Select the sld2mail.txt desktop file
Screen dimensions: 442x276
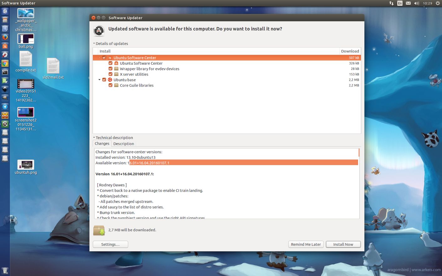click(53, 69)
